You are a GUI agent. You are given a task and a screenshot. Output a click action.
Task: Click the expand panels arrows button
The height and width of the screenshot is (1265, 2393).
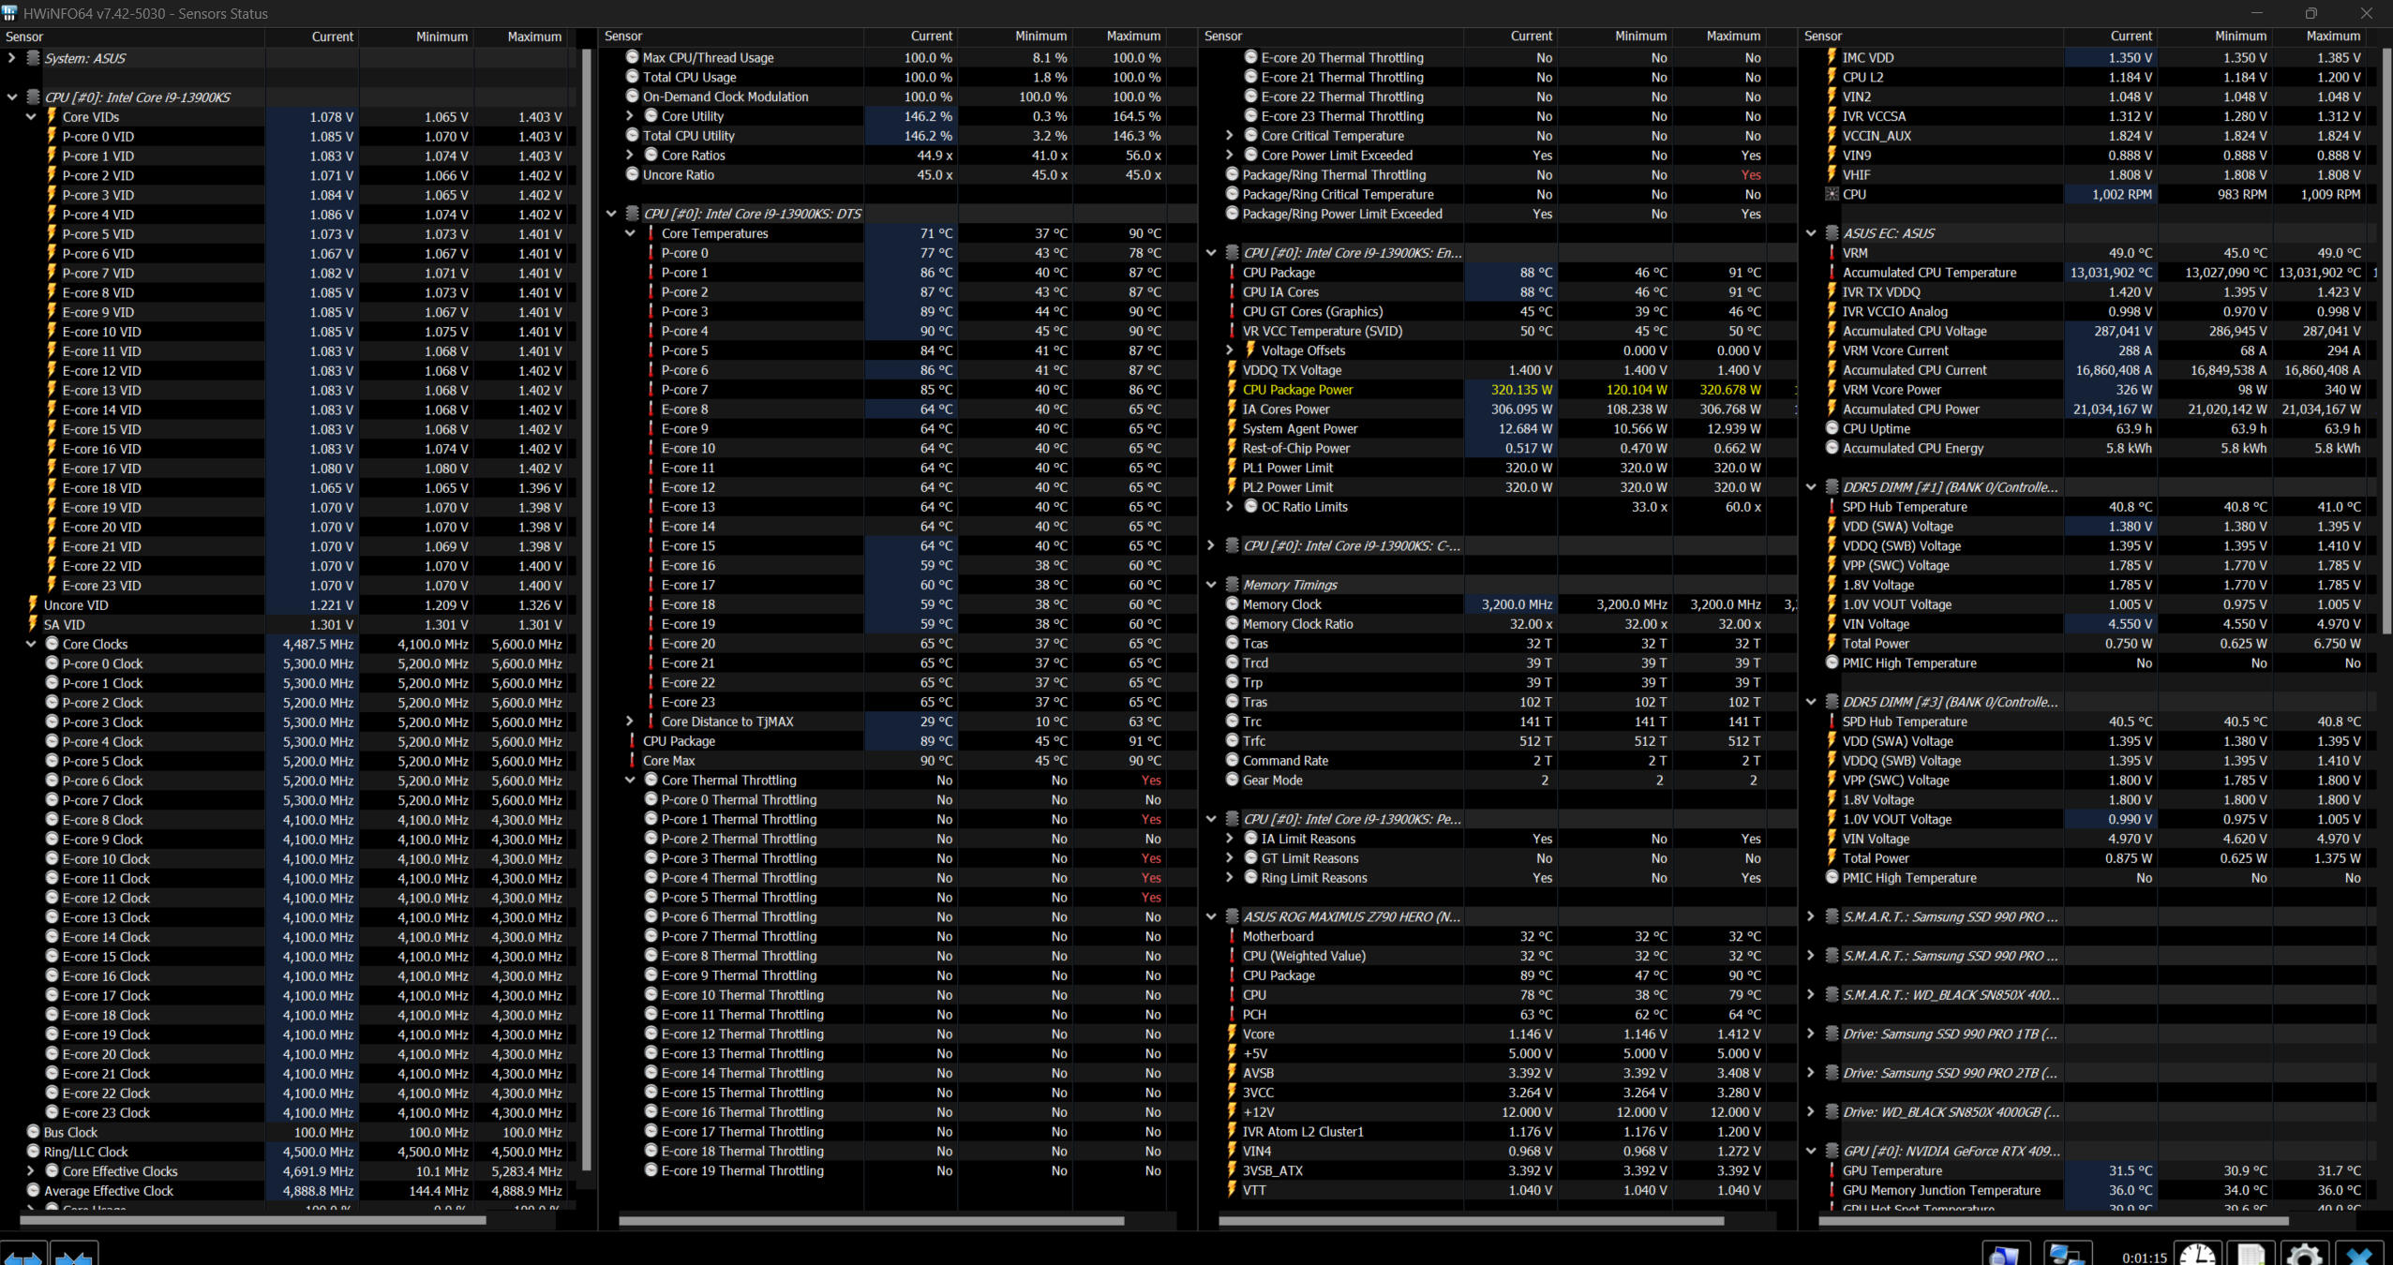tap(22, 1254)
